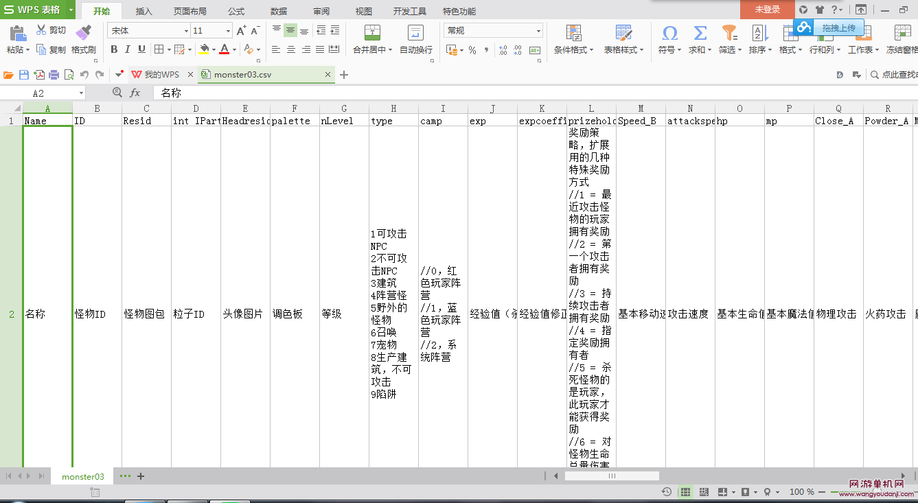Click the print icon
This screenshot has width=918, height=503.
click(54, 75)
